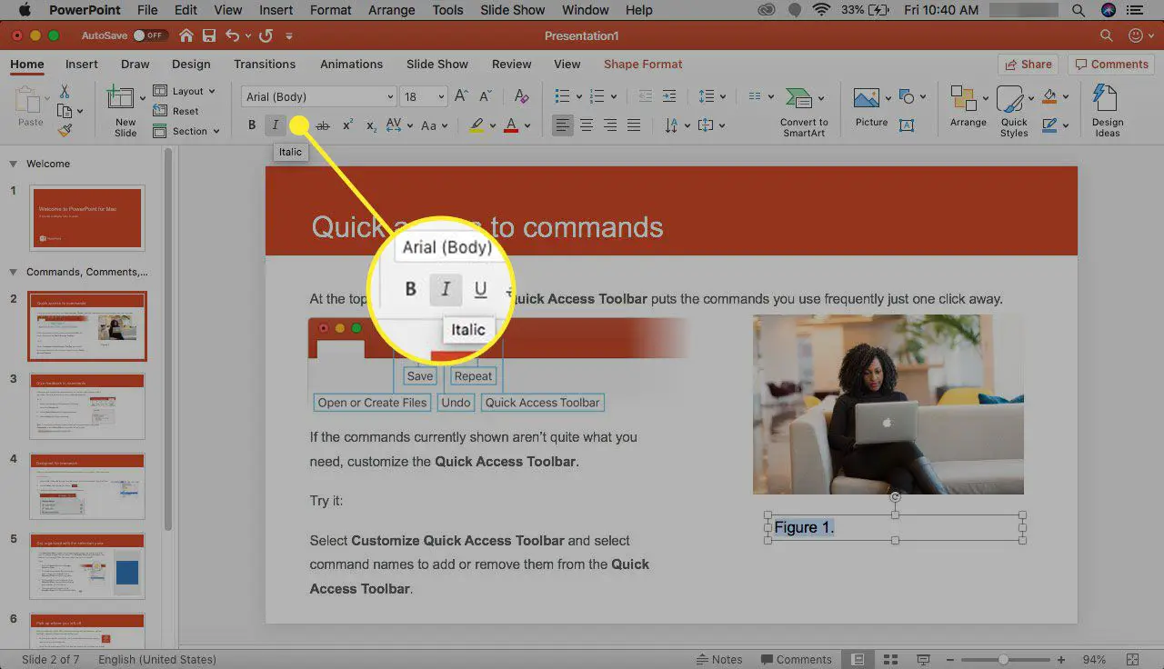
Task: Click the strikethrough formatting icon
Action: [x=323, y=125]
